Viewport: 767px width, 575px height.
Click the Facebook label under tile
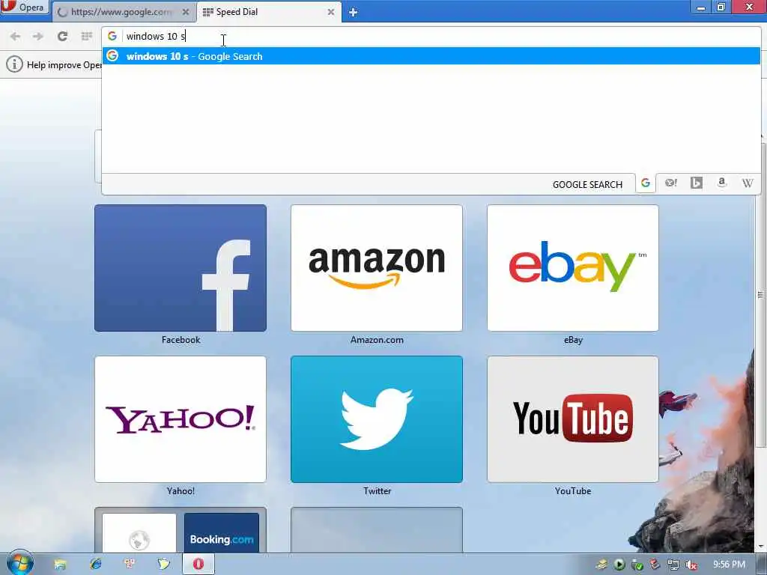click(x=181, y=340)
